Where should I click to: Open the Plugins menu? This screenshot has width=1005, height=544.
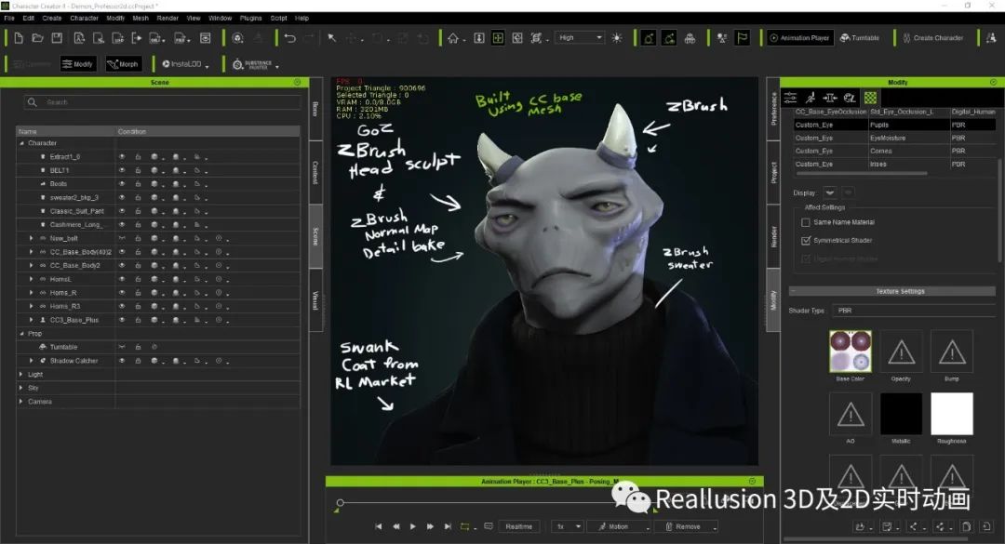[250, 18]
